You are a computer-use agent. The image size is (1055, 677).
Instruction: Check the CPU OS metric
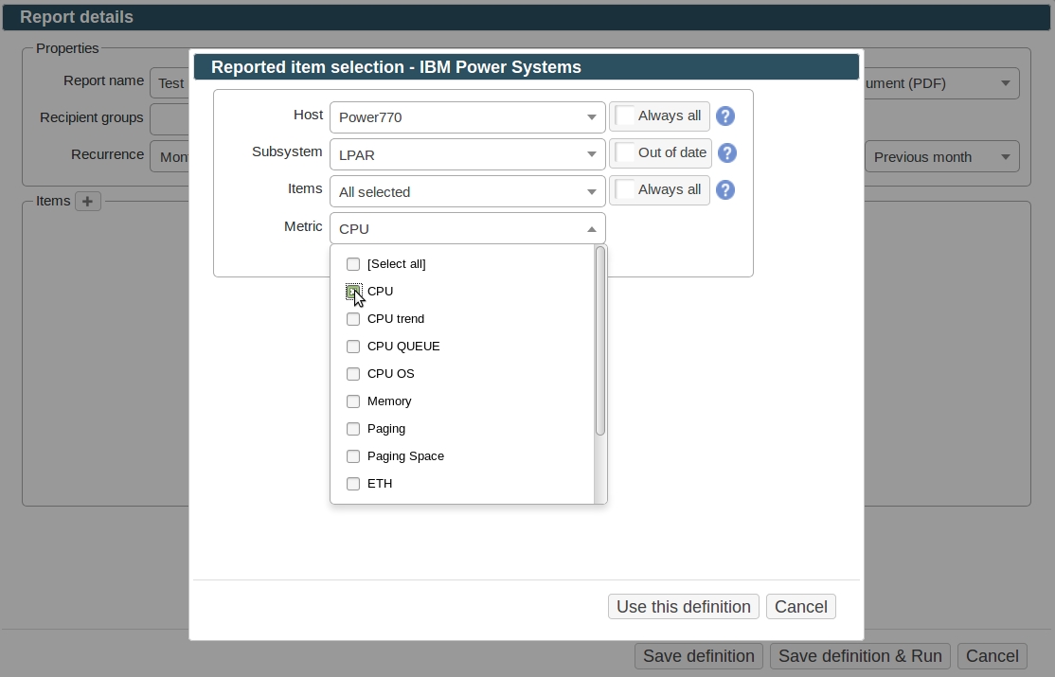coord(353,374)
